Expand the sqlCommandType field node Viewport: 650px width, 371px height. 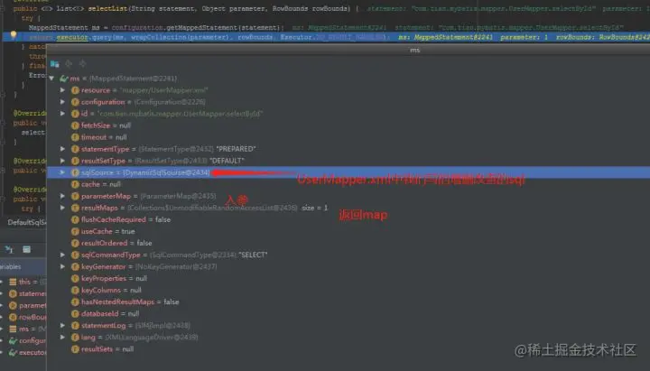tap(62, 255)
